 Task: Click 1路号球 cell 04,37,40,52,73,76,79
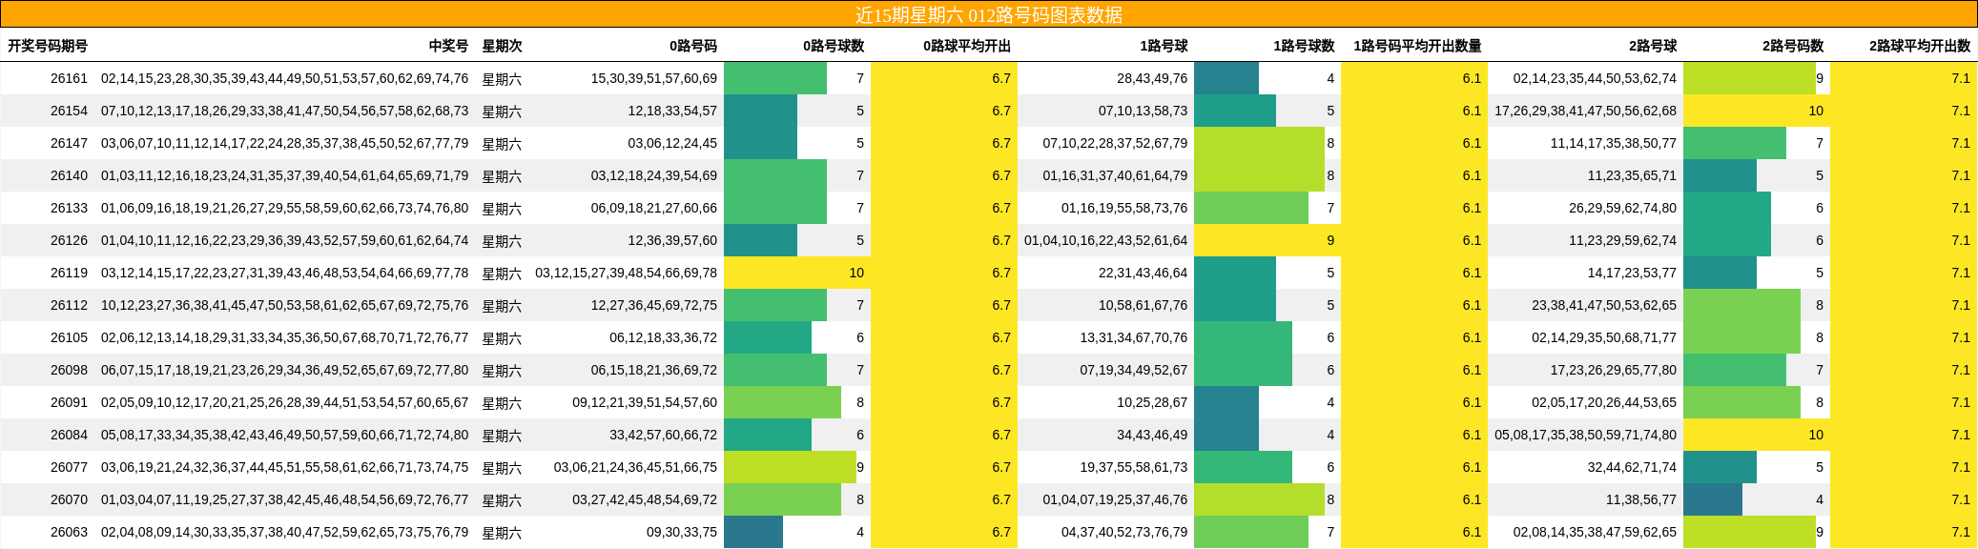(1124, 532)
